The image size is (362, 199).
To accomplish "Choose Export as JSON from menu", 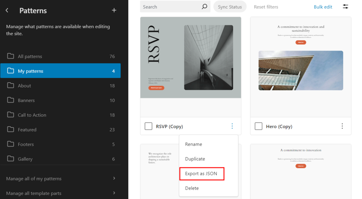I will coord(201,174).
